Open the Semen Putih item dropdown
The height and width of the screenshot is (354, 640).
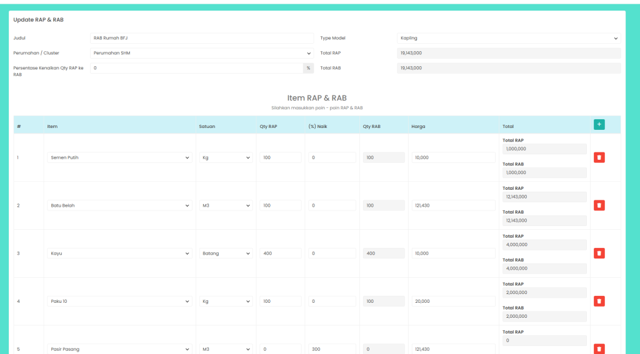119,157
